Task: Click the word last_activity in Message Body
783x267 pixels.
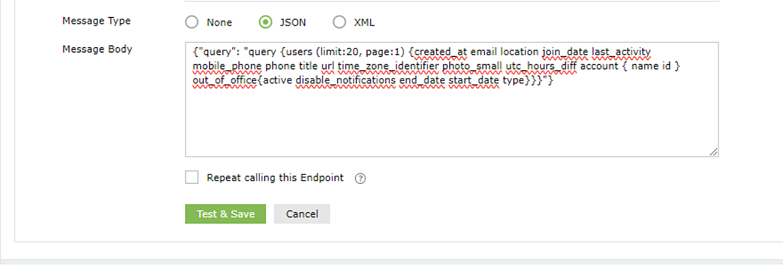Action: pyautogui.click(x=621, y=52)
